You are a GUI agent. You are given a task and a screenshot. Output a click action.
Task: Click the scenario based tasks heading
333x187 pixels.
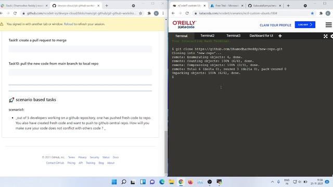click(36, 100)
